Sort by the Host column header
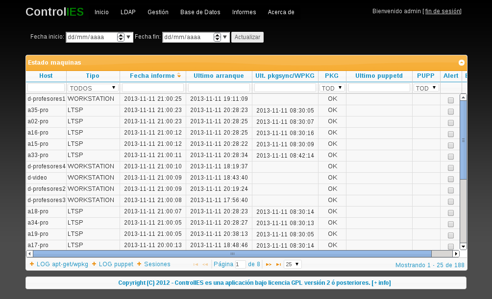The height and width of the screenshot is (299, 492). click(46, 76)
